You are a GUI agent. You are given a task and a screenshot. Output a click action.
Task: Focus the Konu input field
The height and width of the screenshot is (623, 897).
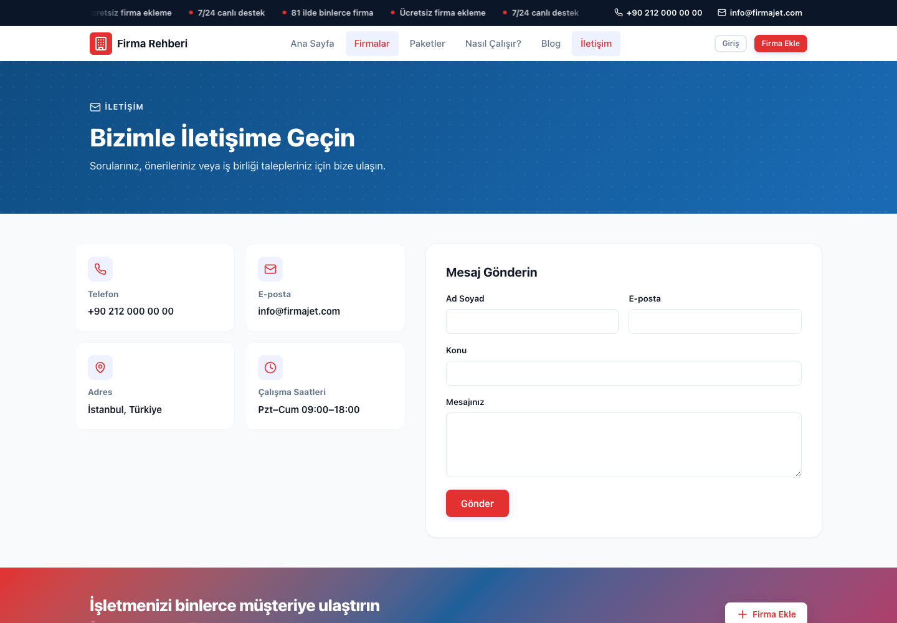click(624, 373)
